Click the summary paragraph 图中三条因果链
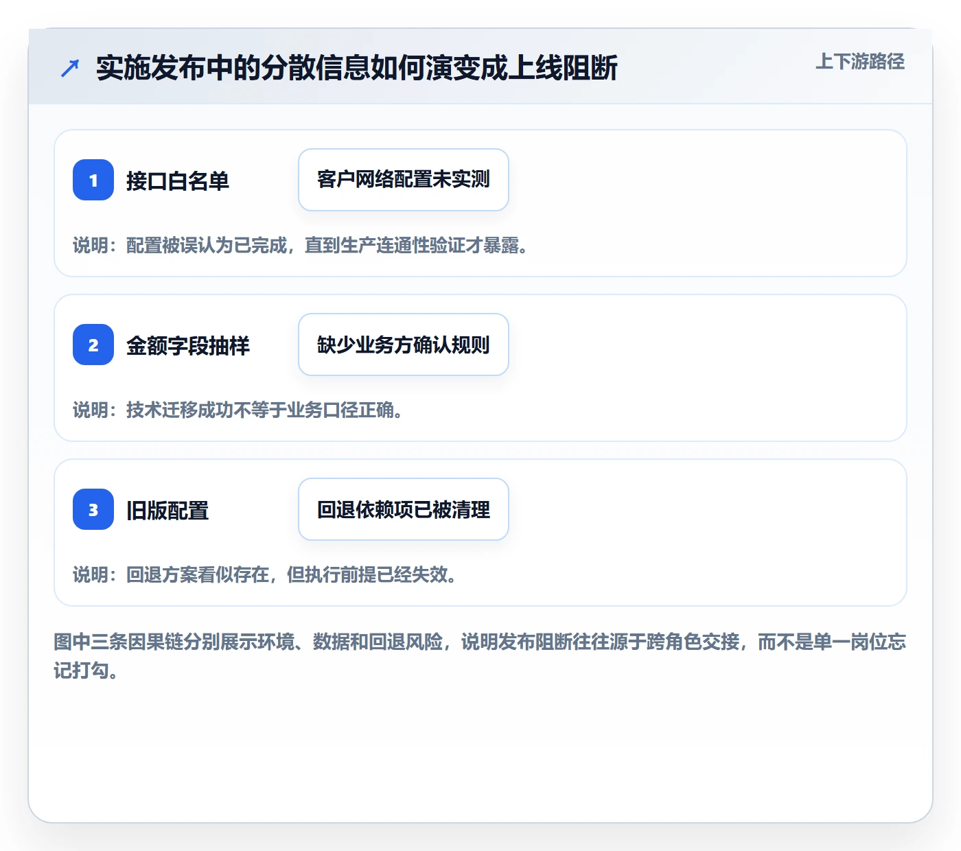Screen dimensions: 961x851 (x=480, y=656)
